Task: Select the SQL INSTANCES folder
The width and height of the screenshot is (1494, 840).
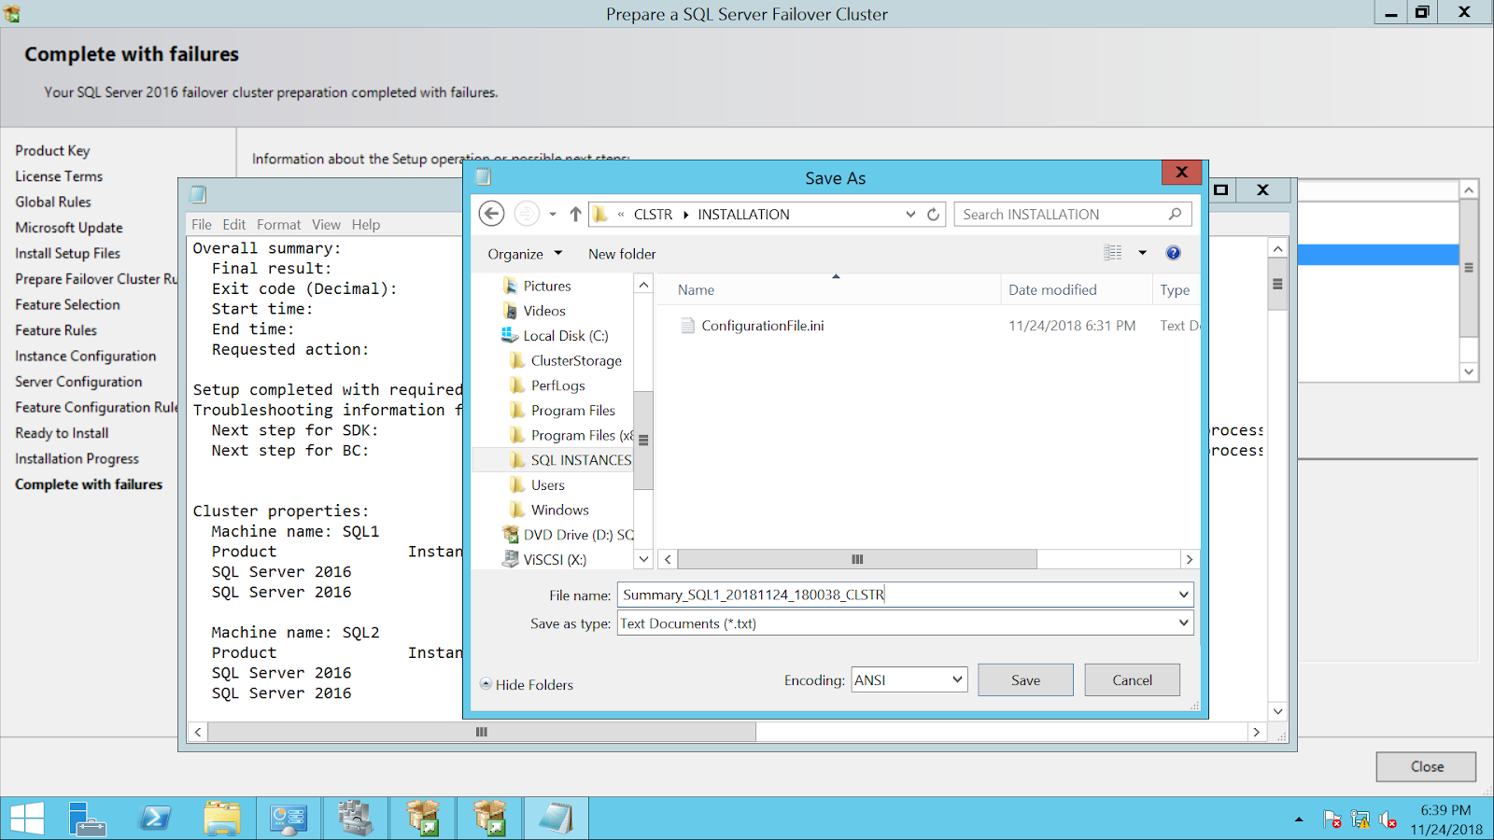Action: tap(570, 460)
